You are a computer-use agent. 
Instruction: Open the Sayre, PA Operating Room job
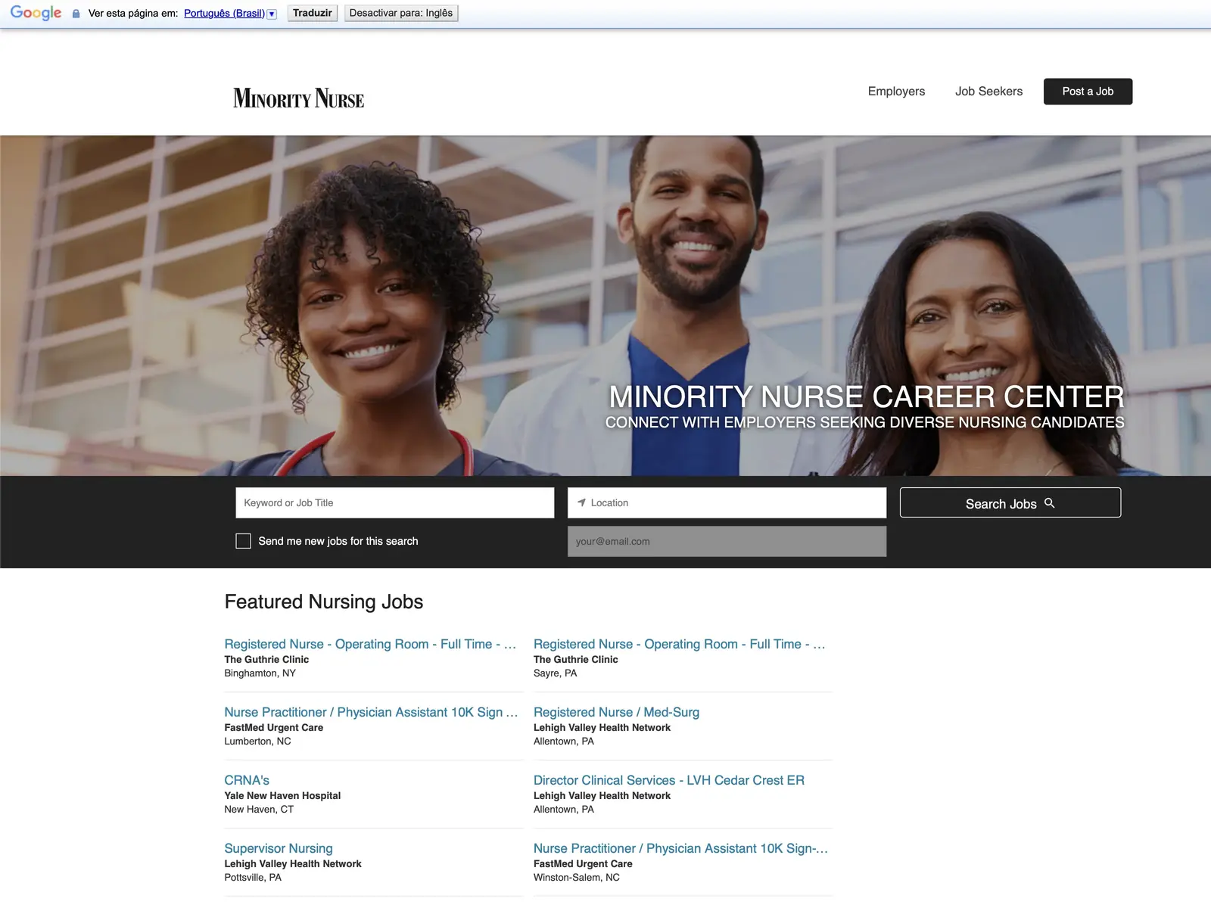point(680,644)
